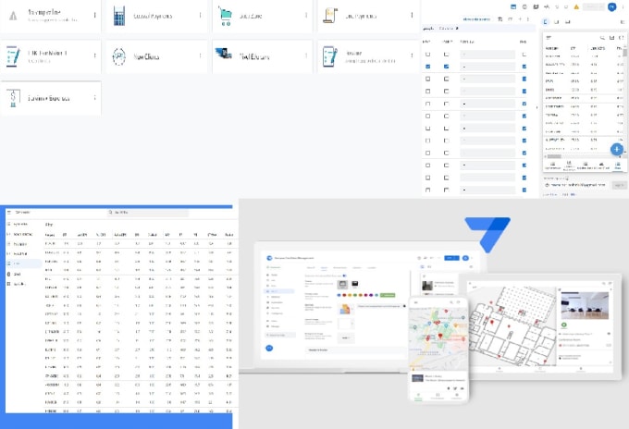Select the highlighted sidebar item in the bottom-left app

24,264
